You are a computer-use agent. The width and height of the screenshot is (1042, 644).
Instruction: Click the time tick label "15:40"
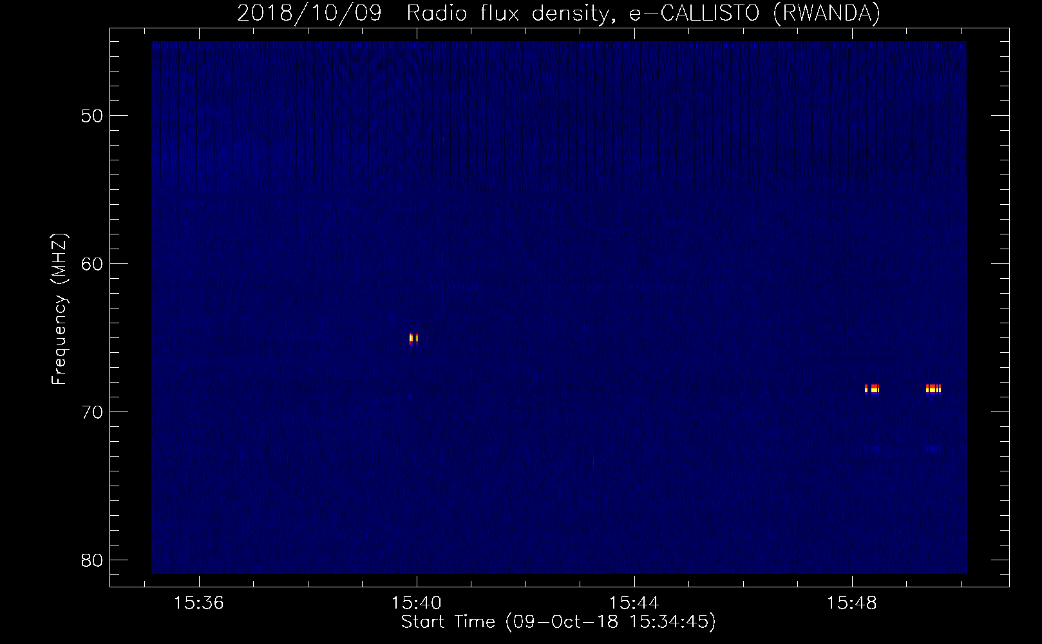417,603
